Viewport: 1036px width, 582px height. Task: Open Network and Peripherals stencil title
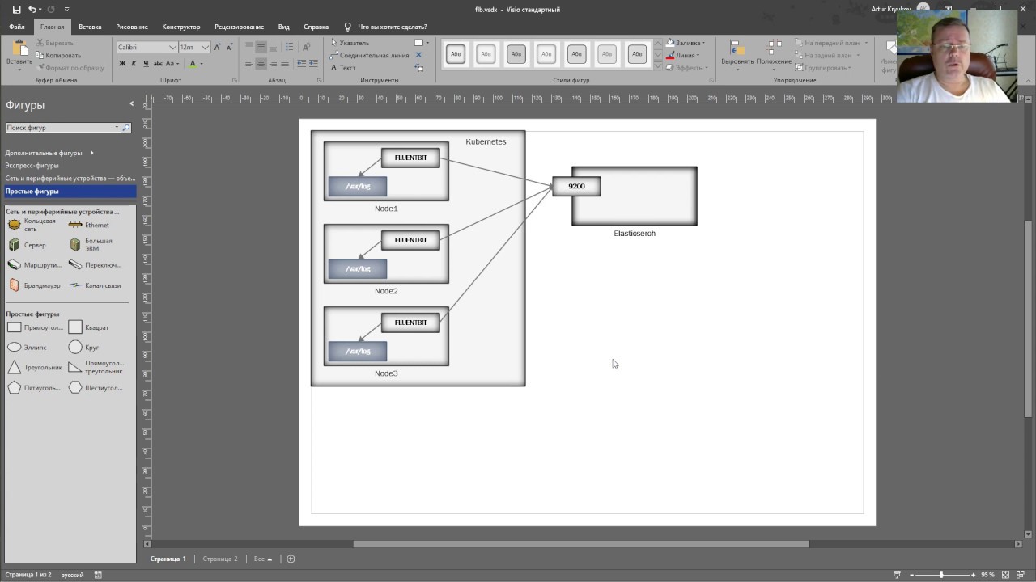click(x=70, y=178)
